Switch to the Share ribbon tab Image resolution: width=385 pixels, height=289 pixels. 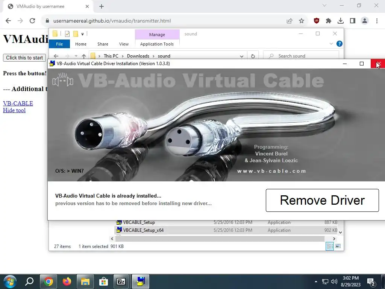tap(103, 44)
